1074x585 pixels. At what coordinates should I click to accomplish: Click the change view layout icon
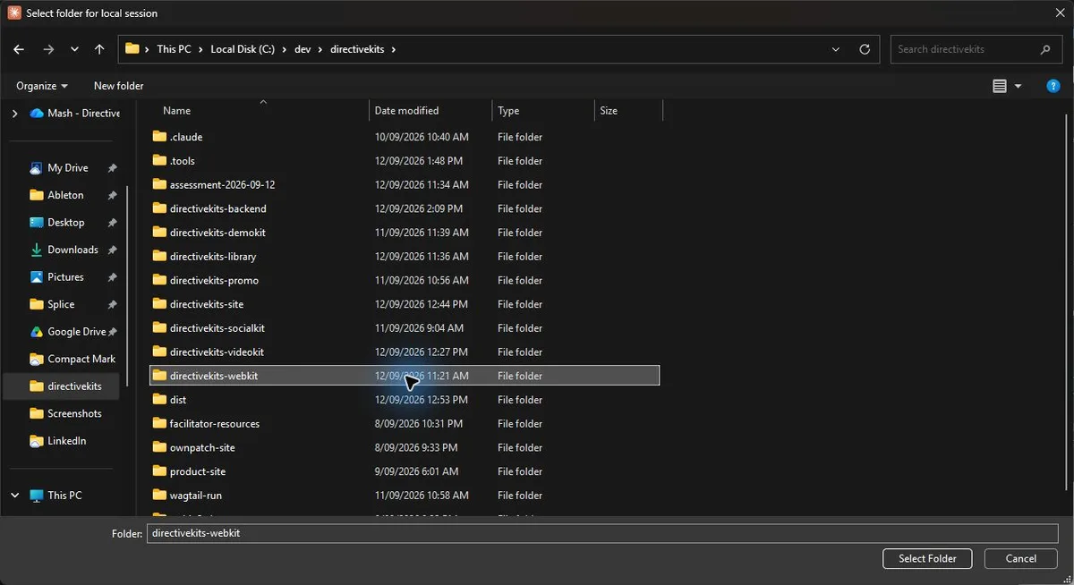point(1000,86)
